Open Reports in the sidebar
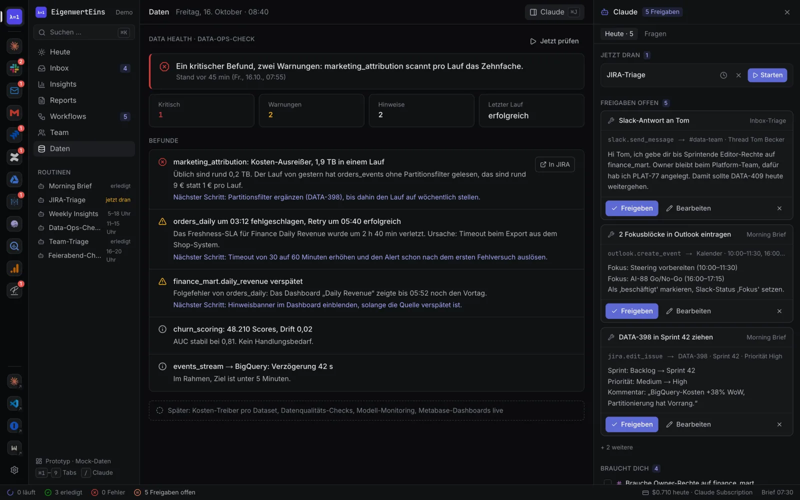Viewport: 800px width, 500px height. coord(84,100)
